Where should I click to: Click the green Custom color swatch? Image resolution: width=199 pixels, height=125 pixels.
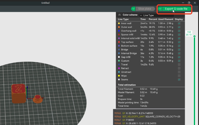point(119,61)
